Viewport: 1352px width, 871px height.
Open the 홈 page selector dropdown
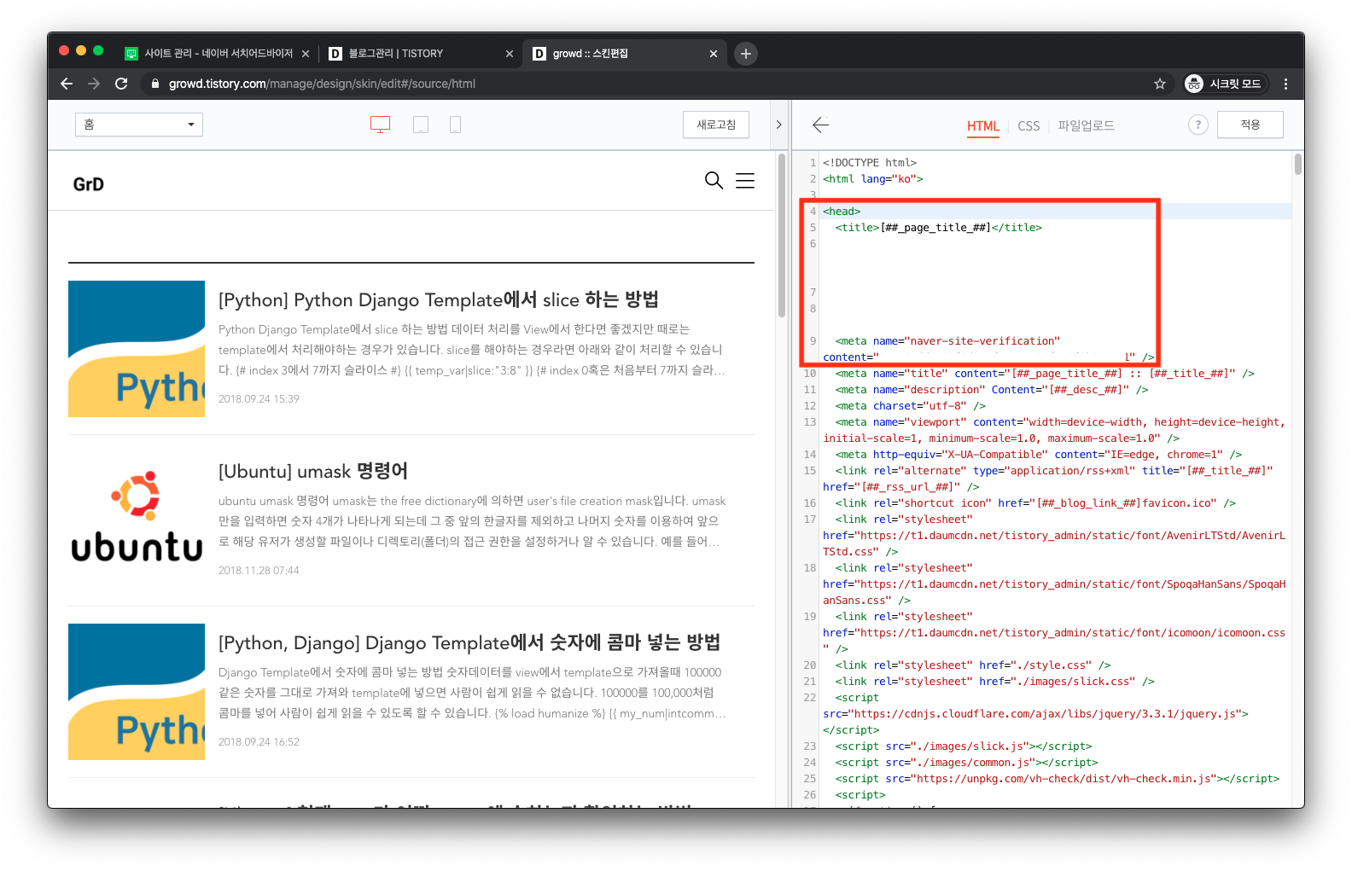[139, 125]
